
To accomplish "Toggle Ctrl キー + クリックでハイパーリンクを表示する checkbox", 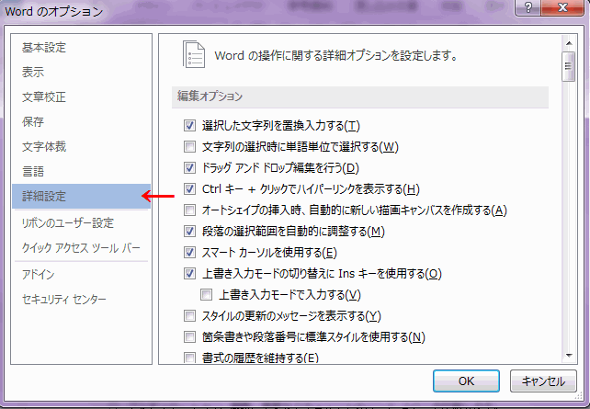I will coord(189,188).
